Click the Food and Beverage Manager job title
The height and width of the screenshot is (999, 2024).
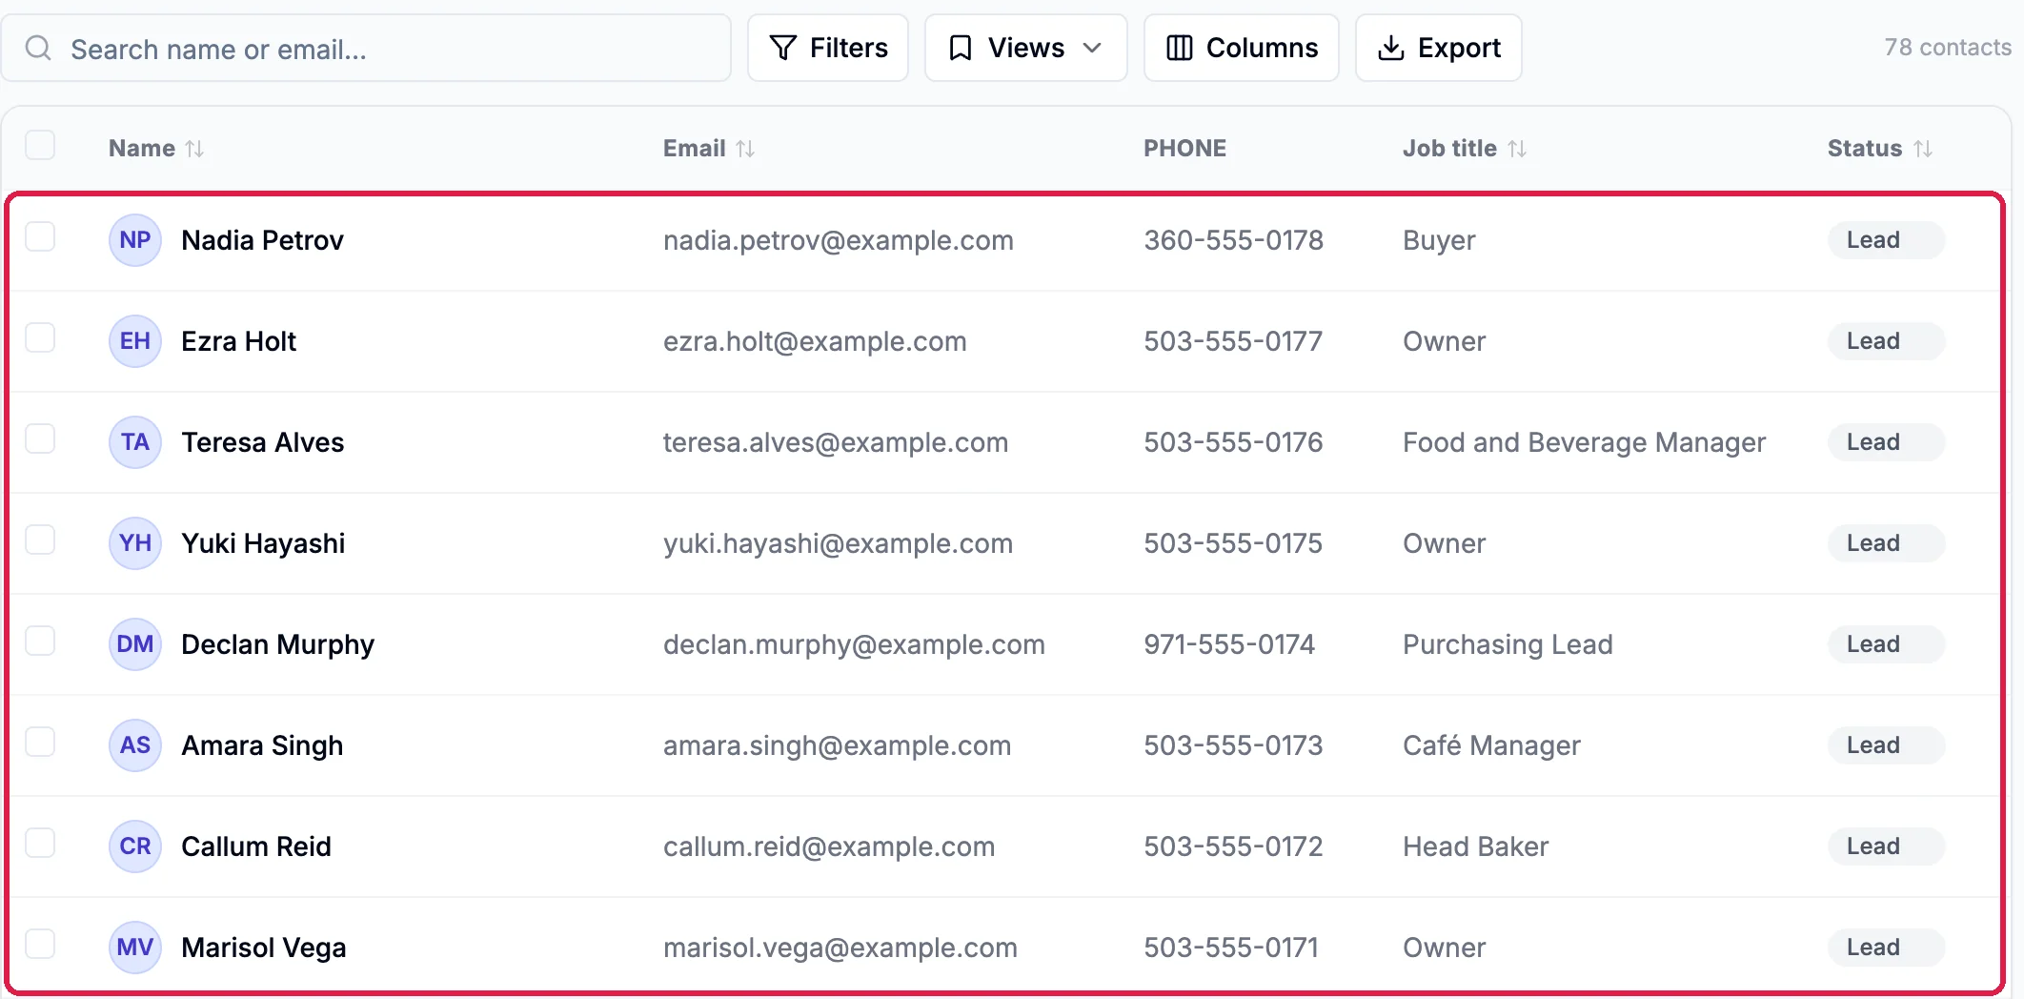(1584, 442)
